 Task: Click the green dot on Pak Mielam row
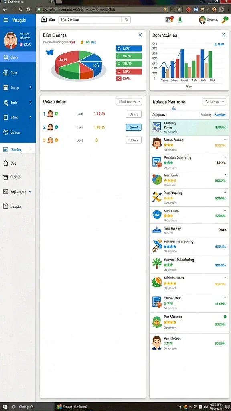point(225,317)
